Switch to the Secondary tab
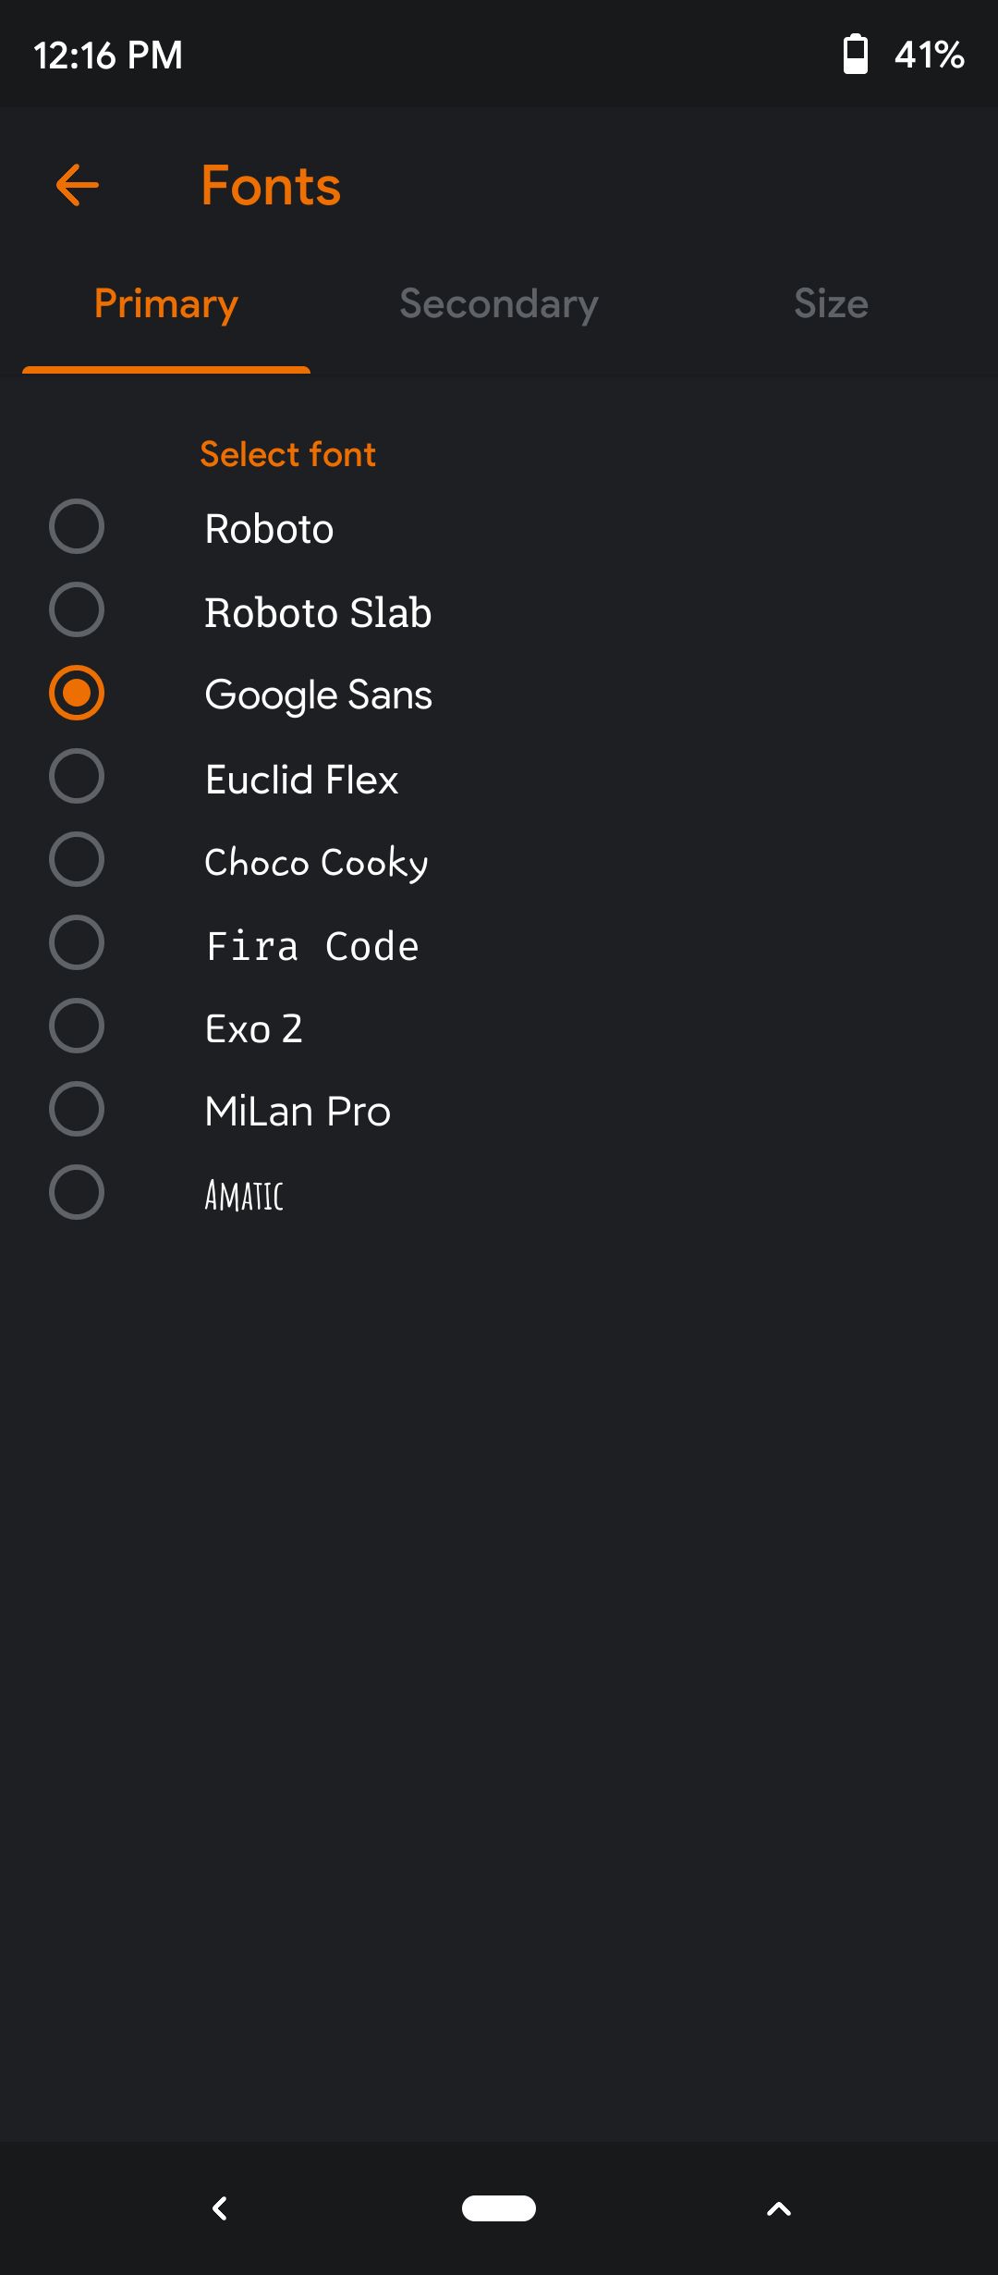This screenshot has width=998, height=2275. (499, 304)
